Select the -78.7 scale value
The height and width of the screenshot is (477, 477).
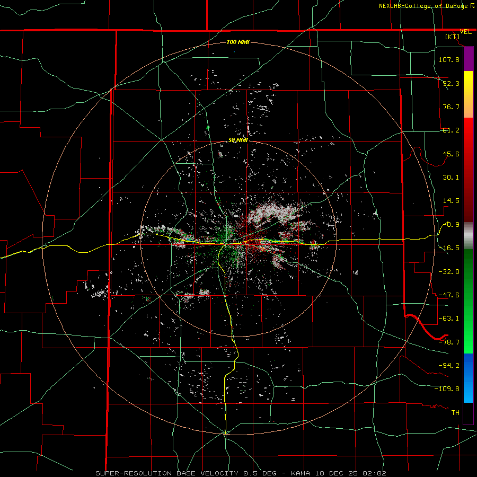[x=449, y=342]
